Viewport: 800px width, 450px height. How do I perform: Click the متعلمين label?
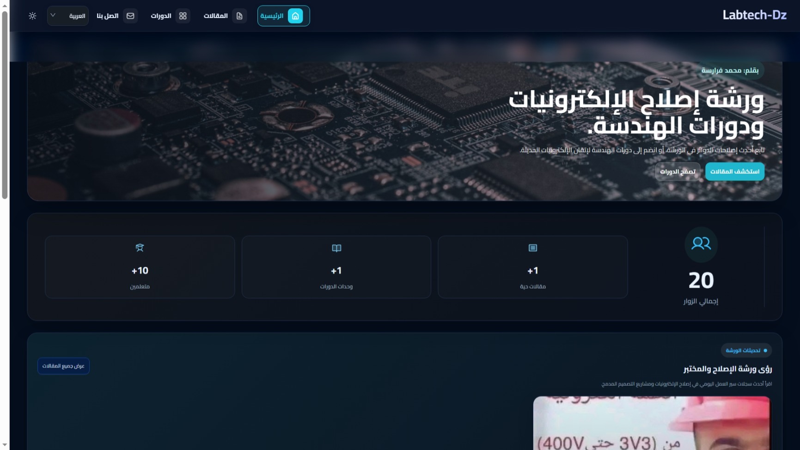(140, 287)
